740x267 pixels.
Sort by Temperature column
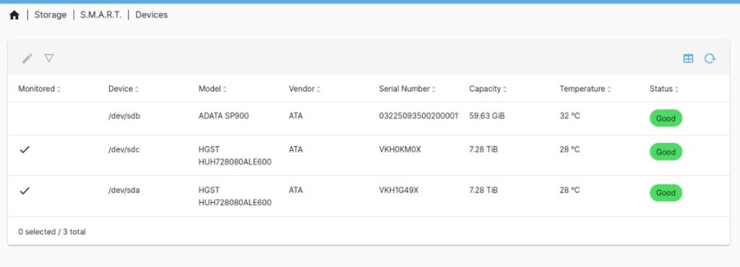(x=585, y=89)
